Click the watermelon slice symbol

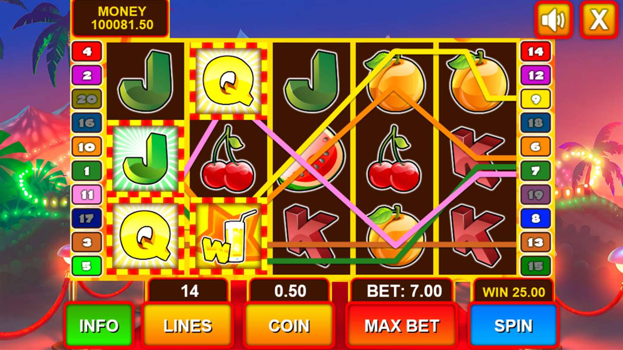pyautogui.click(x=313, y=159)
